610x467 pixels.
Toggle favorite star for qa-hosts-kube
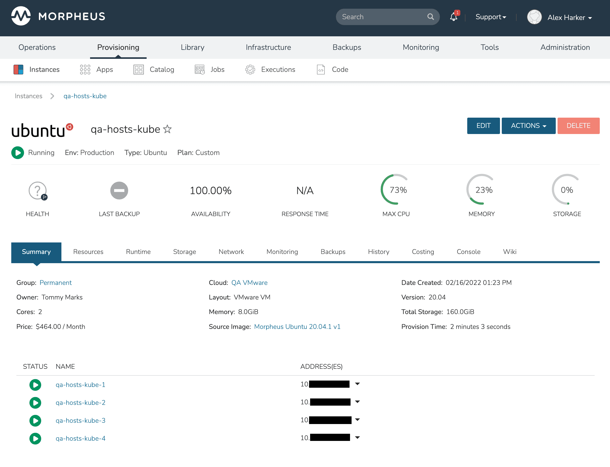pyautogui.click(x=167, y=129)
